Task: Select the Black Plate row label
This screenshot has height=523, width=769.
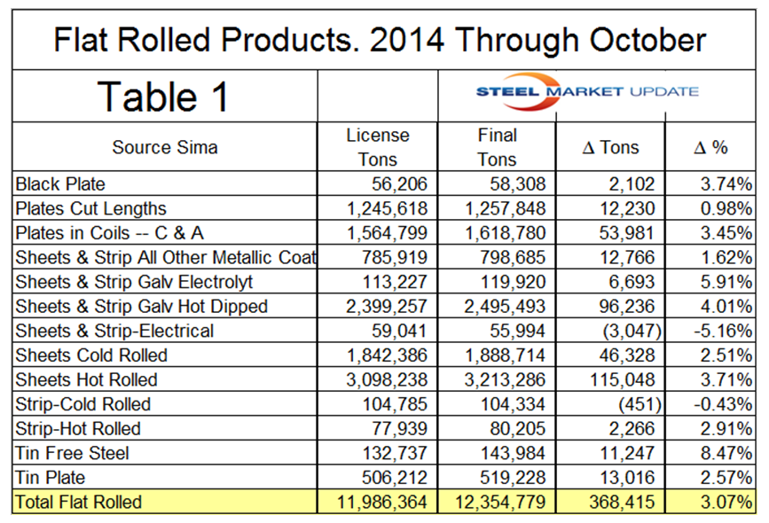Action: (x=60, y=184)
